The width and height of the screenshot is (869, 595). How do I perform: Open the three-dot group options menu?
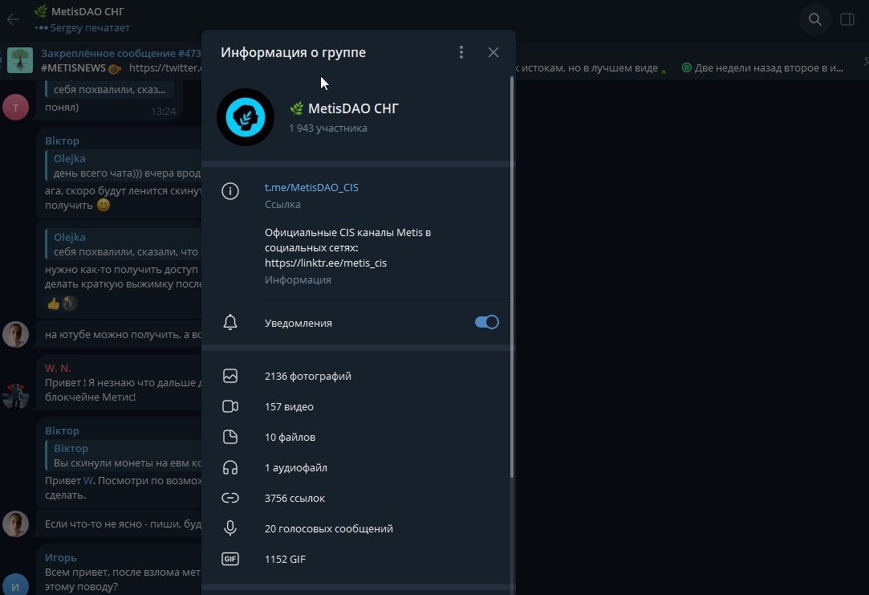tap(461, 52)
